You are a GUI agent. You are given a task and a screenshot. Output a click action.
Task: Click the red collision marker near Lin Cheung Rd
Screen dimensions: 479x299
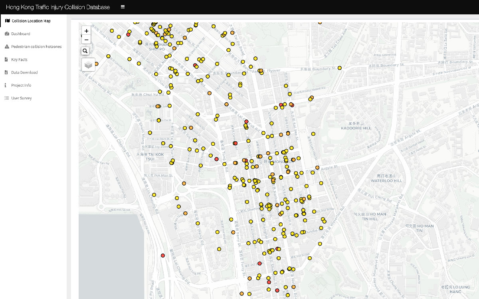click(x=163, y=255)
